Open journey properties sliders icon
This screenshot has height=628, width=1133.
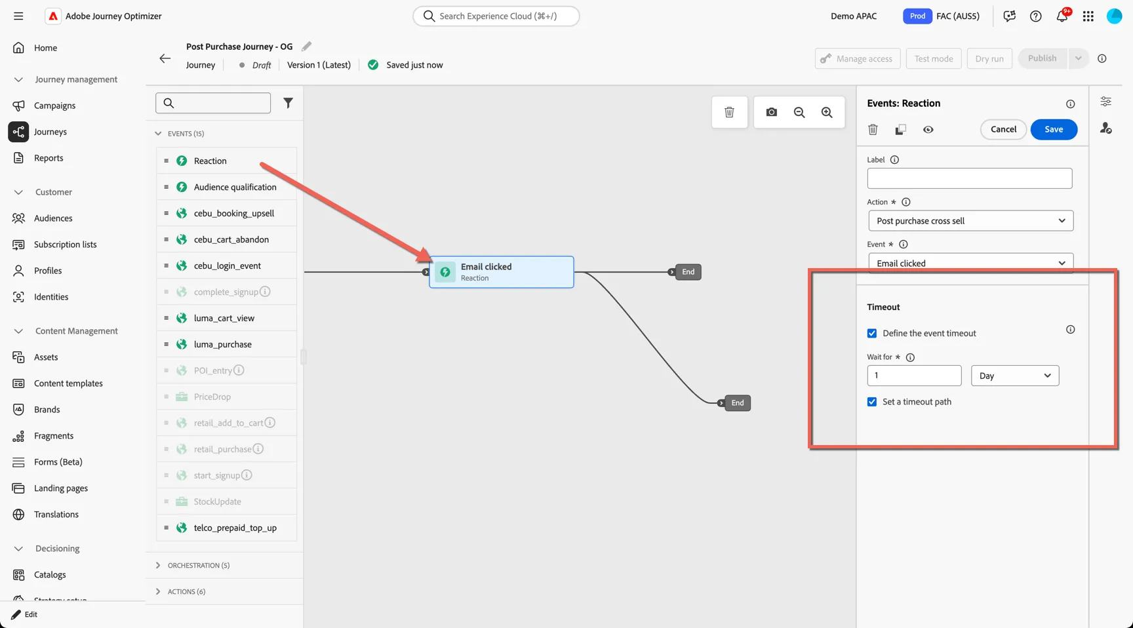1105,102
